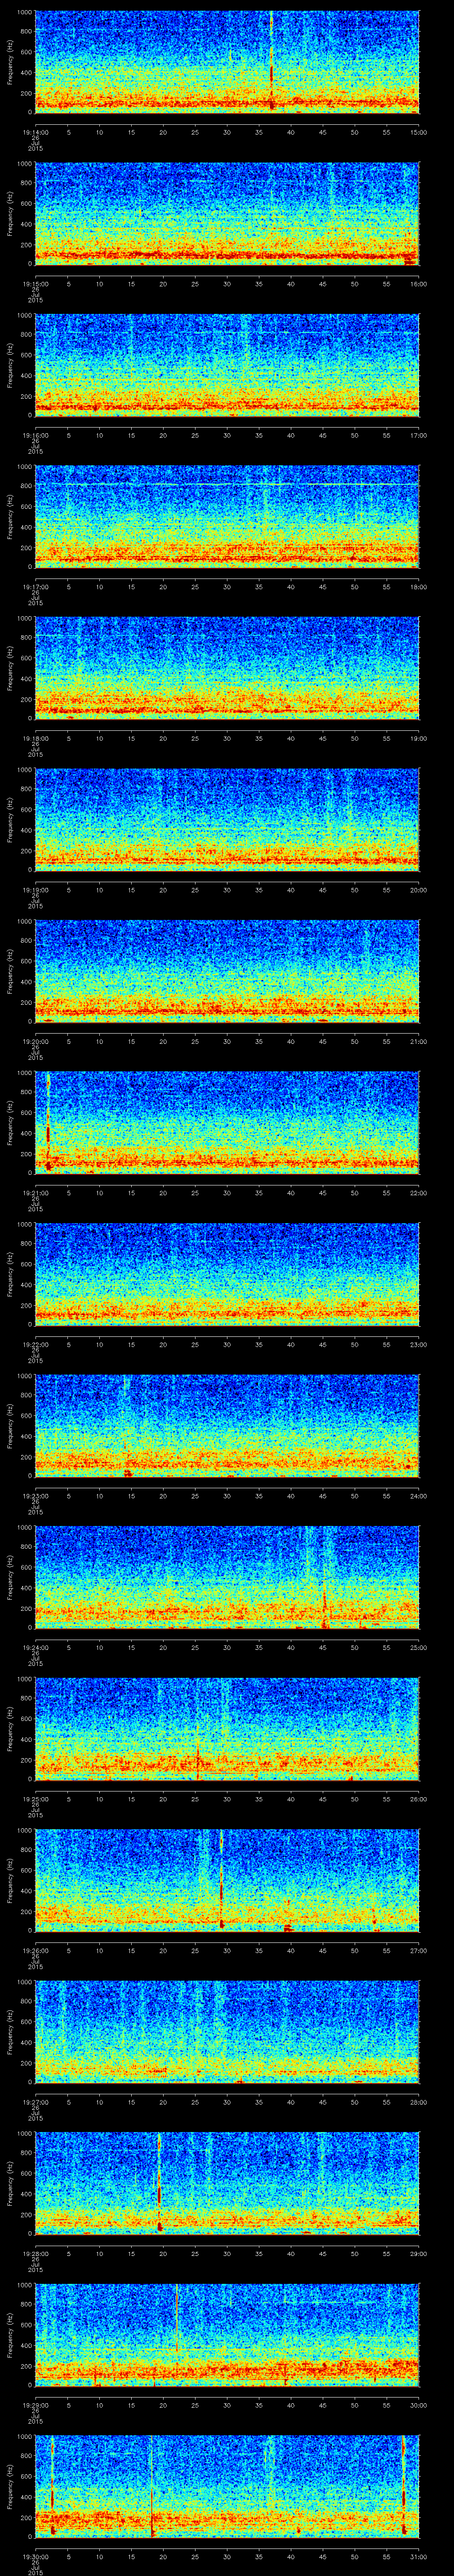Click the 19:21:00 start time label
The image size is (454, 2576).
tap(35, 1192)
